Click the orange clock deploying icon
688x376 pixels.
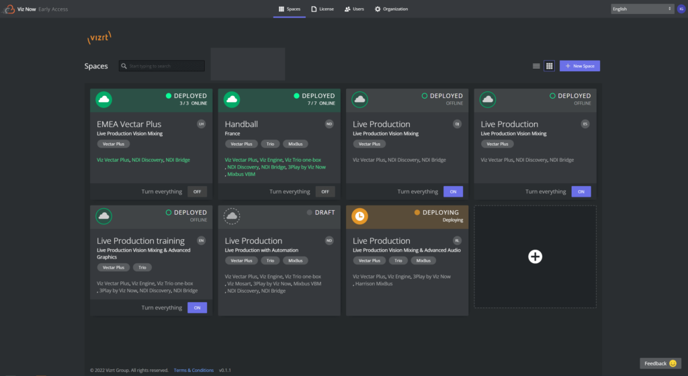click(359, 216)
